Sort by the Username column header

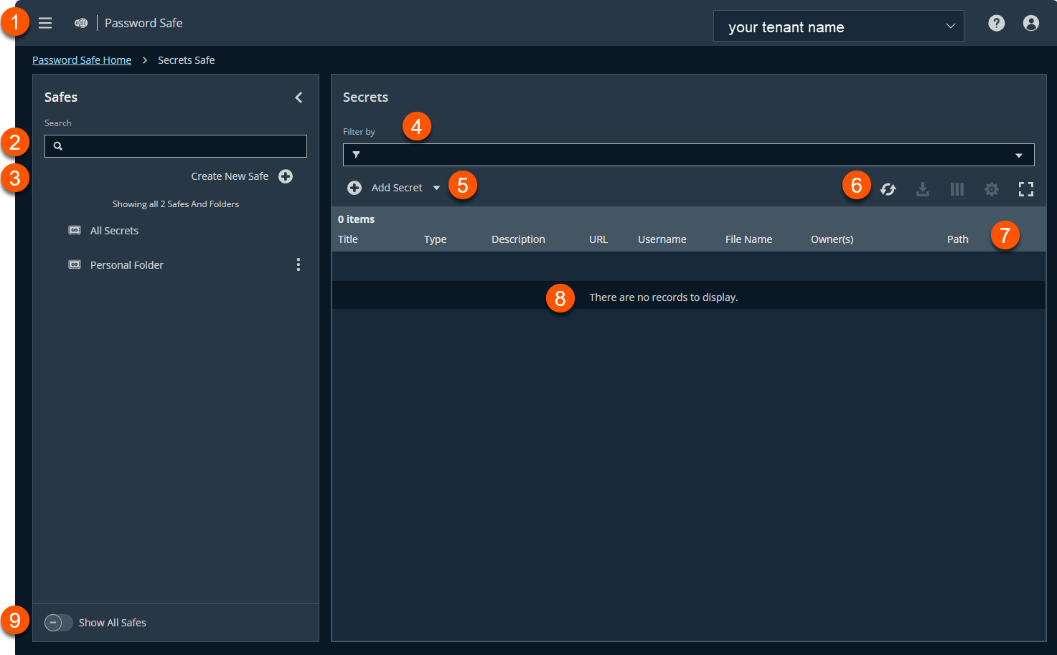(662, 239)
